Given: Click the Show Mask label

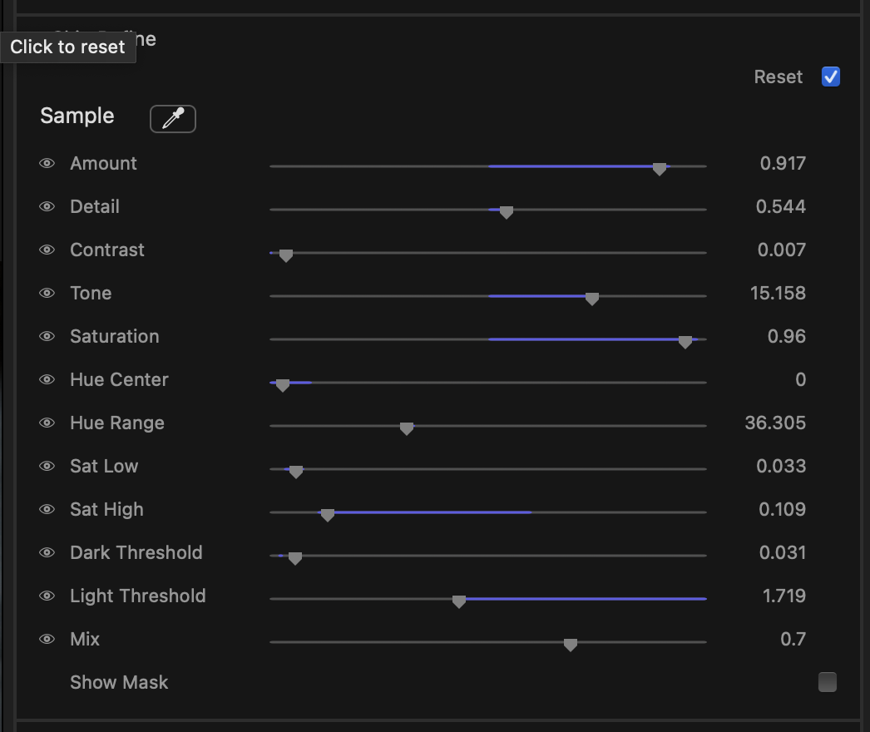Looking at the screenshot, I should point(119,683).
